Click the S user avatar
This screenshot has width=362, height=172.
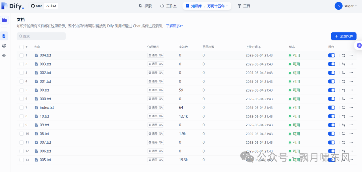[339, 6]
